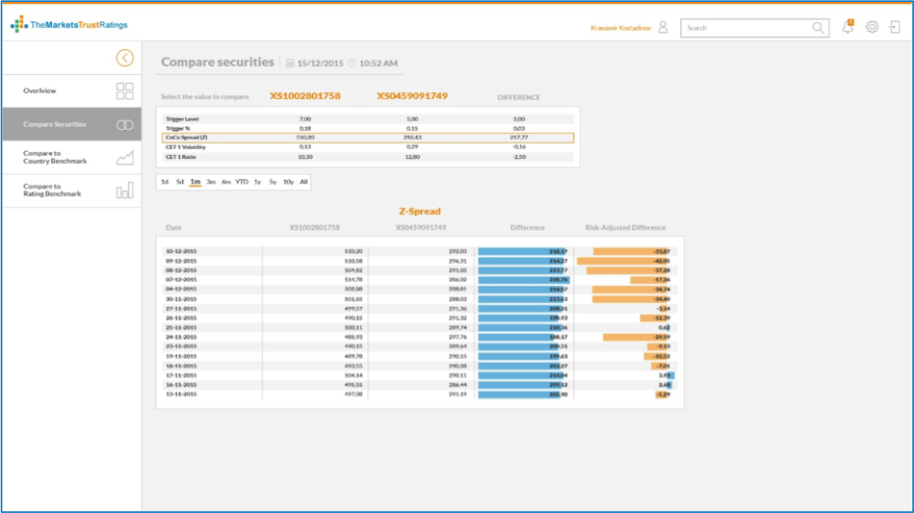
Task: Switch to 5y time range
Action: [x=273, y=182]
